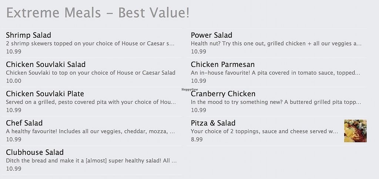Open the Chicken Souvlaki Salad item
This screenshot has width=379, height=179.
pyautogui.click(x=46, y=64)
